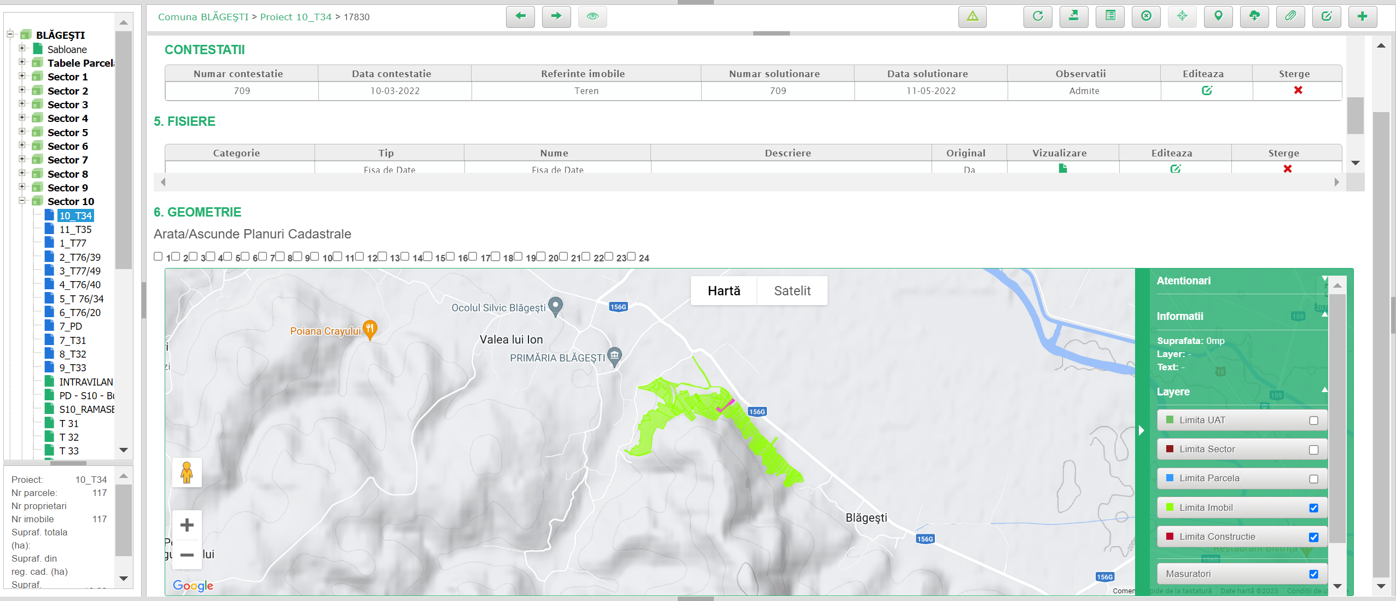Uncheck the Limita Imobil layer
The width and height of the screenshot is (1396, 601).
click(1313, 508)
